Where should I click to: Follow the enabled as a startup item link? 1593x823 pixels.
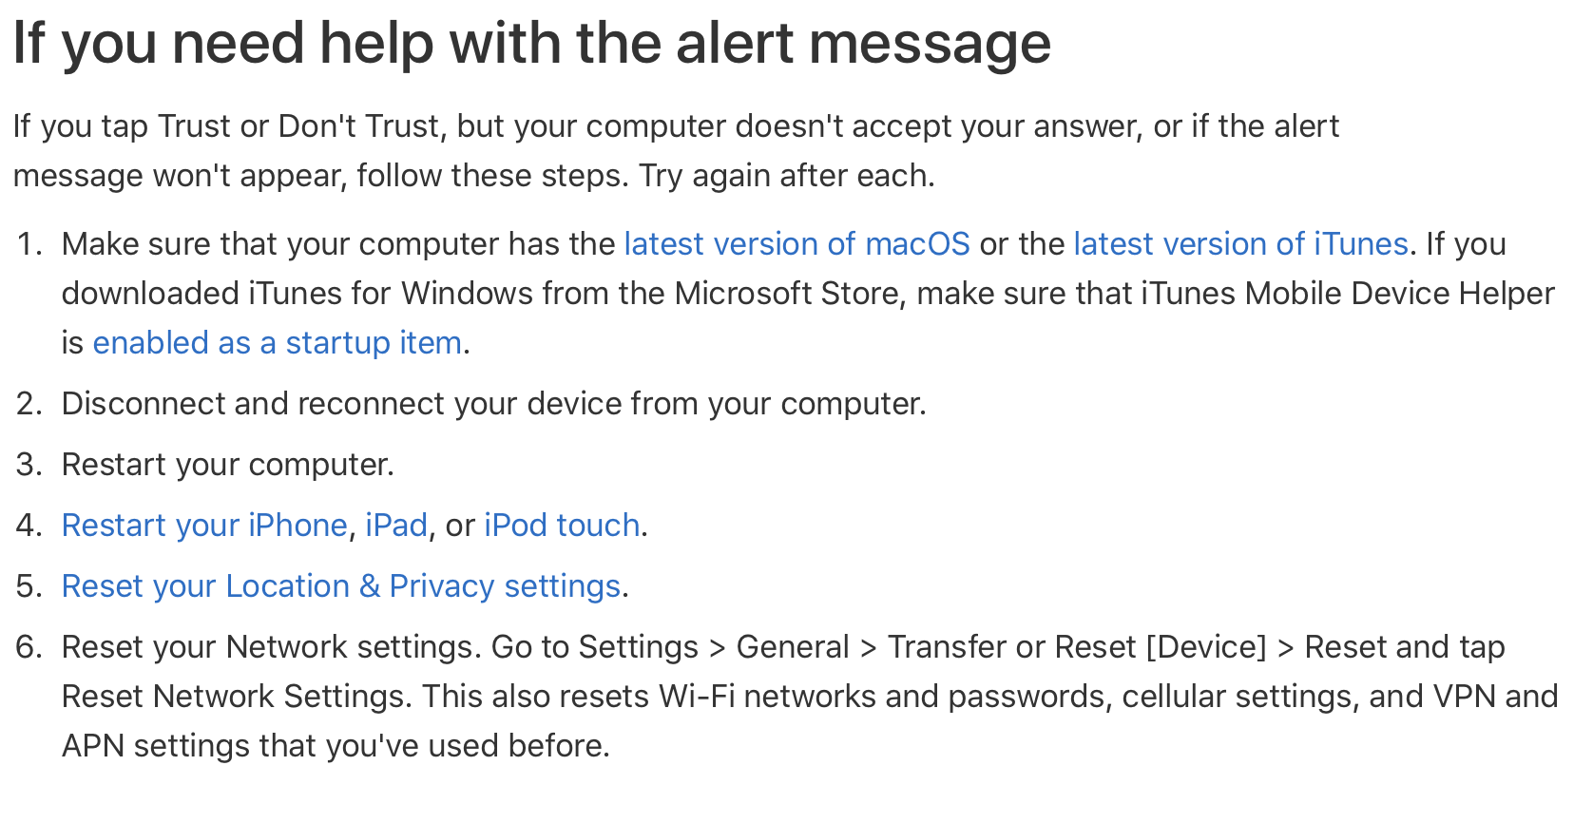tap(278, 343)
